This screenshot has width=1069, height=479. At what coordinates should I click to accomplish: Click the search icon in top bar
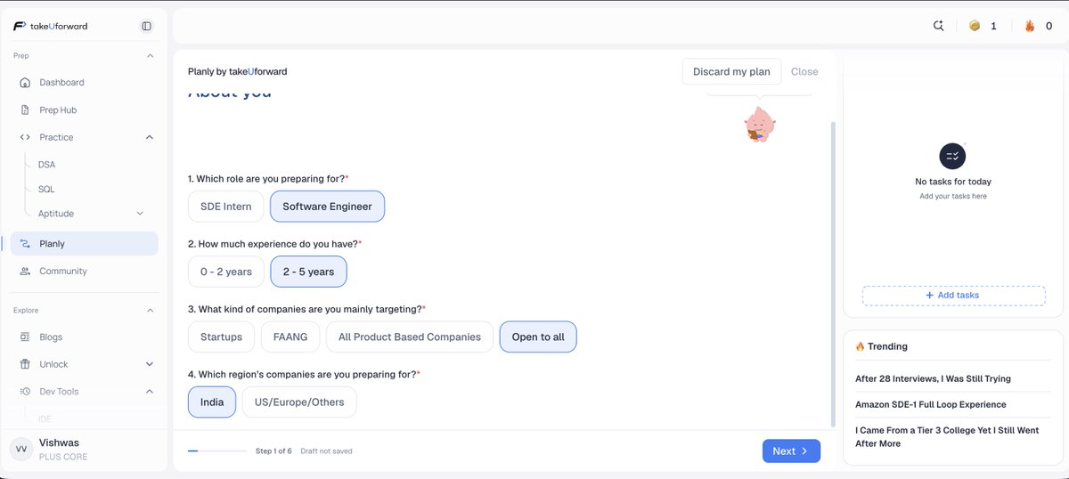pyautogui.click(x=938, y=26)
